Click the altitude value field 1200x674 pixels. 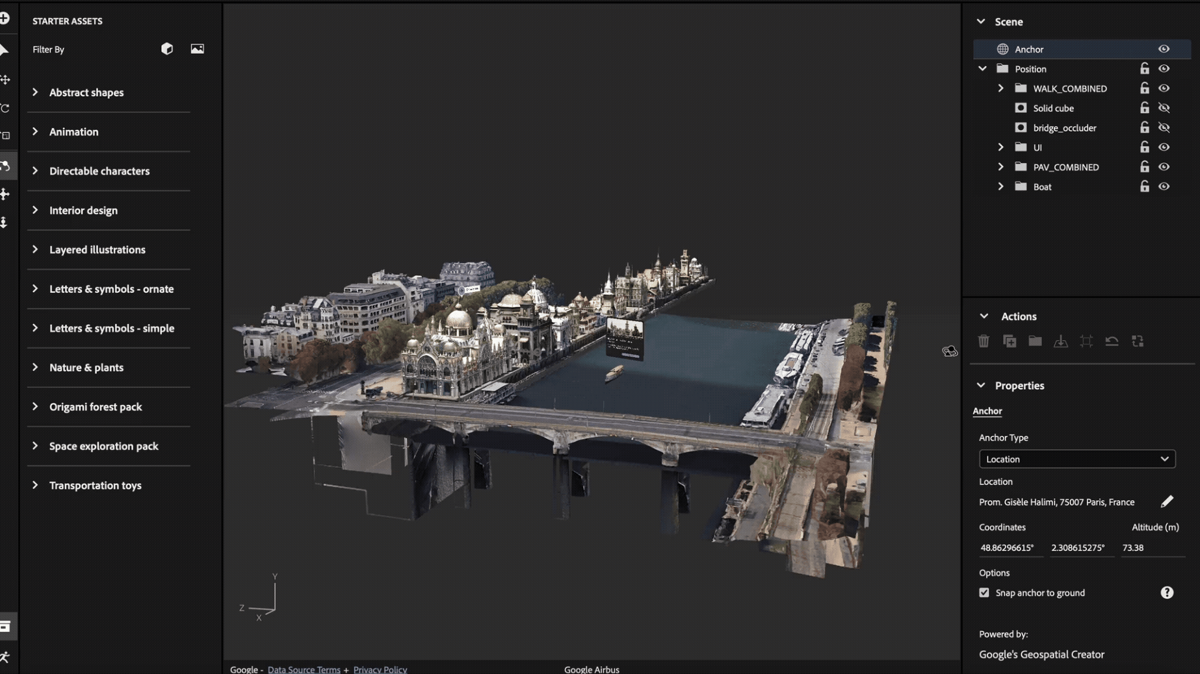pos(1149,547)
